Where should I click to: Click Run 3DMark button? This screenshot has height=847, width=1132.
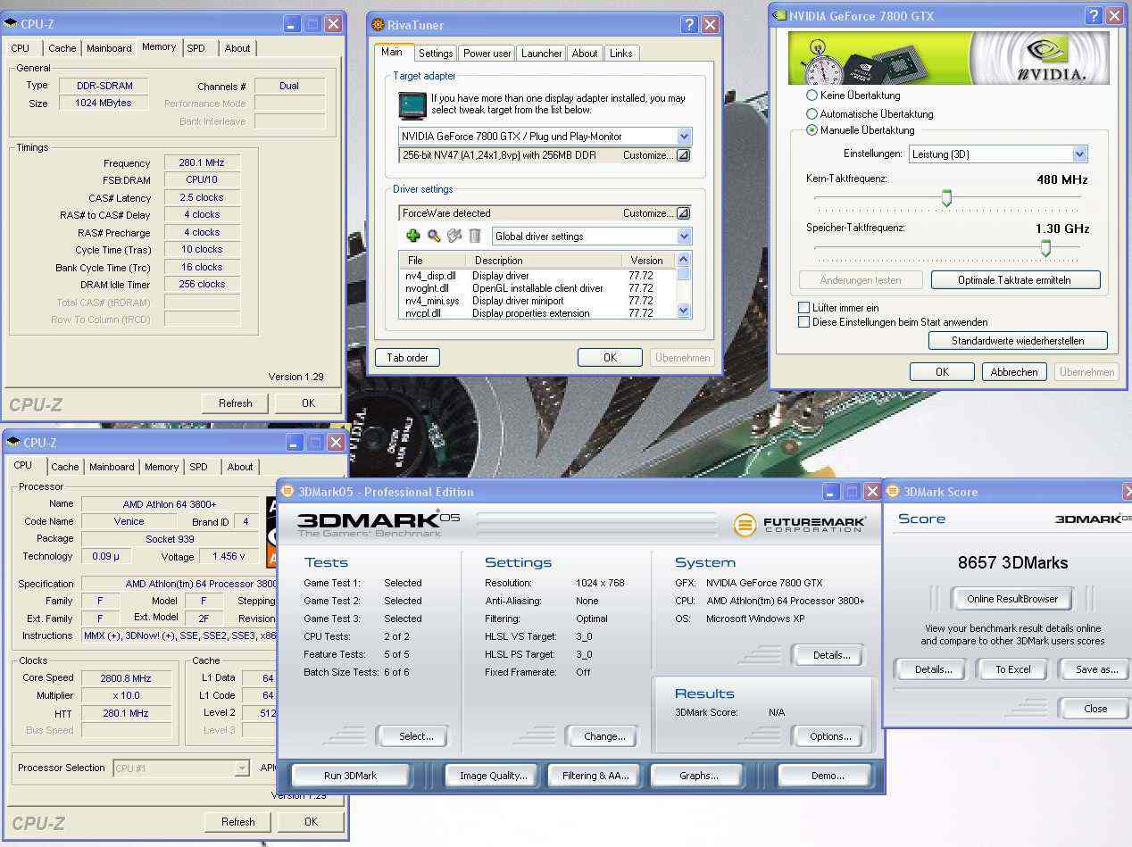[350, 776]
